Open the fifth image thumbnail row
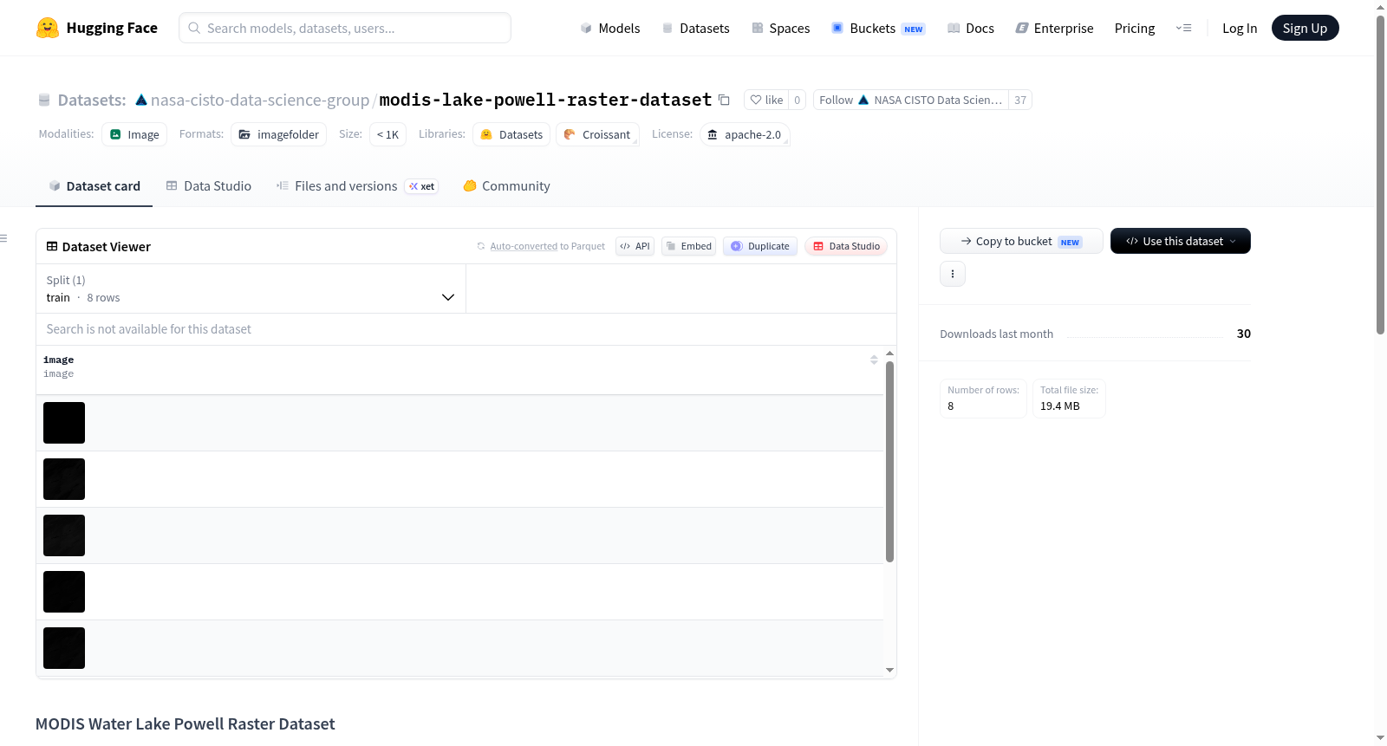 tap(64, 648)
